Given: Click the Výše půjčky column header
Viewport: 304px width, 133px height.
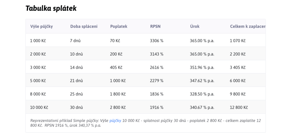Looking at the screenshot, I should [x=41, y=26].
